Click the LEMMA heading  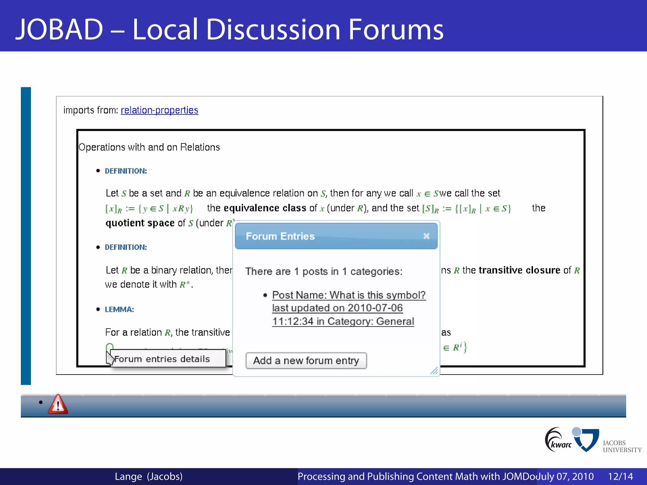click(x=119, y=309)
